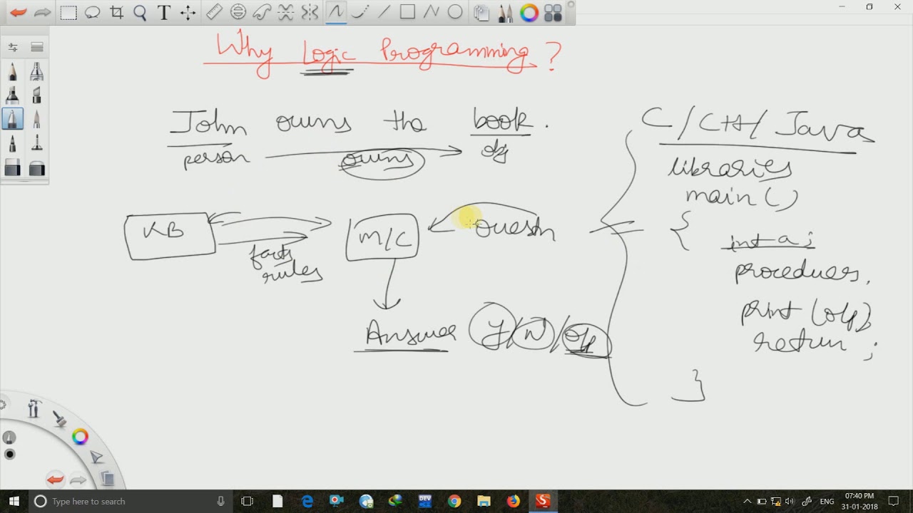Open Google Chrome from taskbar
The height and width of the screenshot is (513, 913).
pos(454,502)
